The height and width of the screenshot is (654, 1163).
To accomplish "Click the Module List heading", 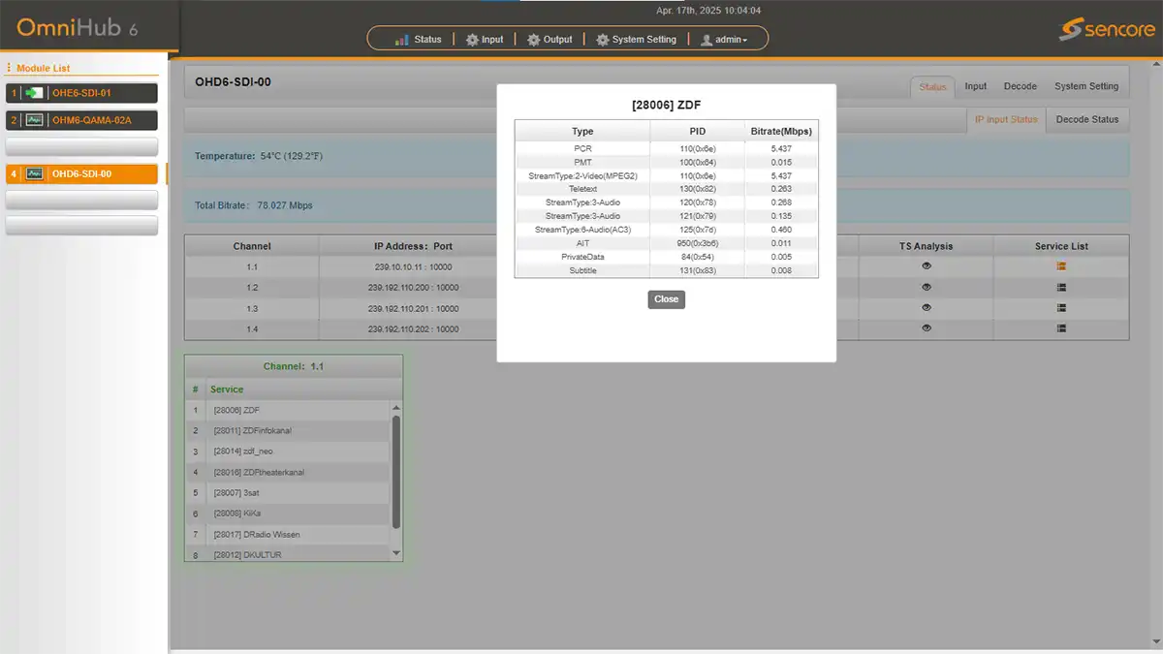I will click(44, 68).
